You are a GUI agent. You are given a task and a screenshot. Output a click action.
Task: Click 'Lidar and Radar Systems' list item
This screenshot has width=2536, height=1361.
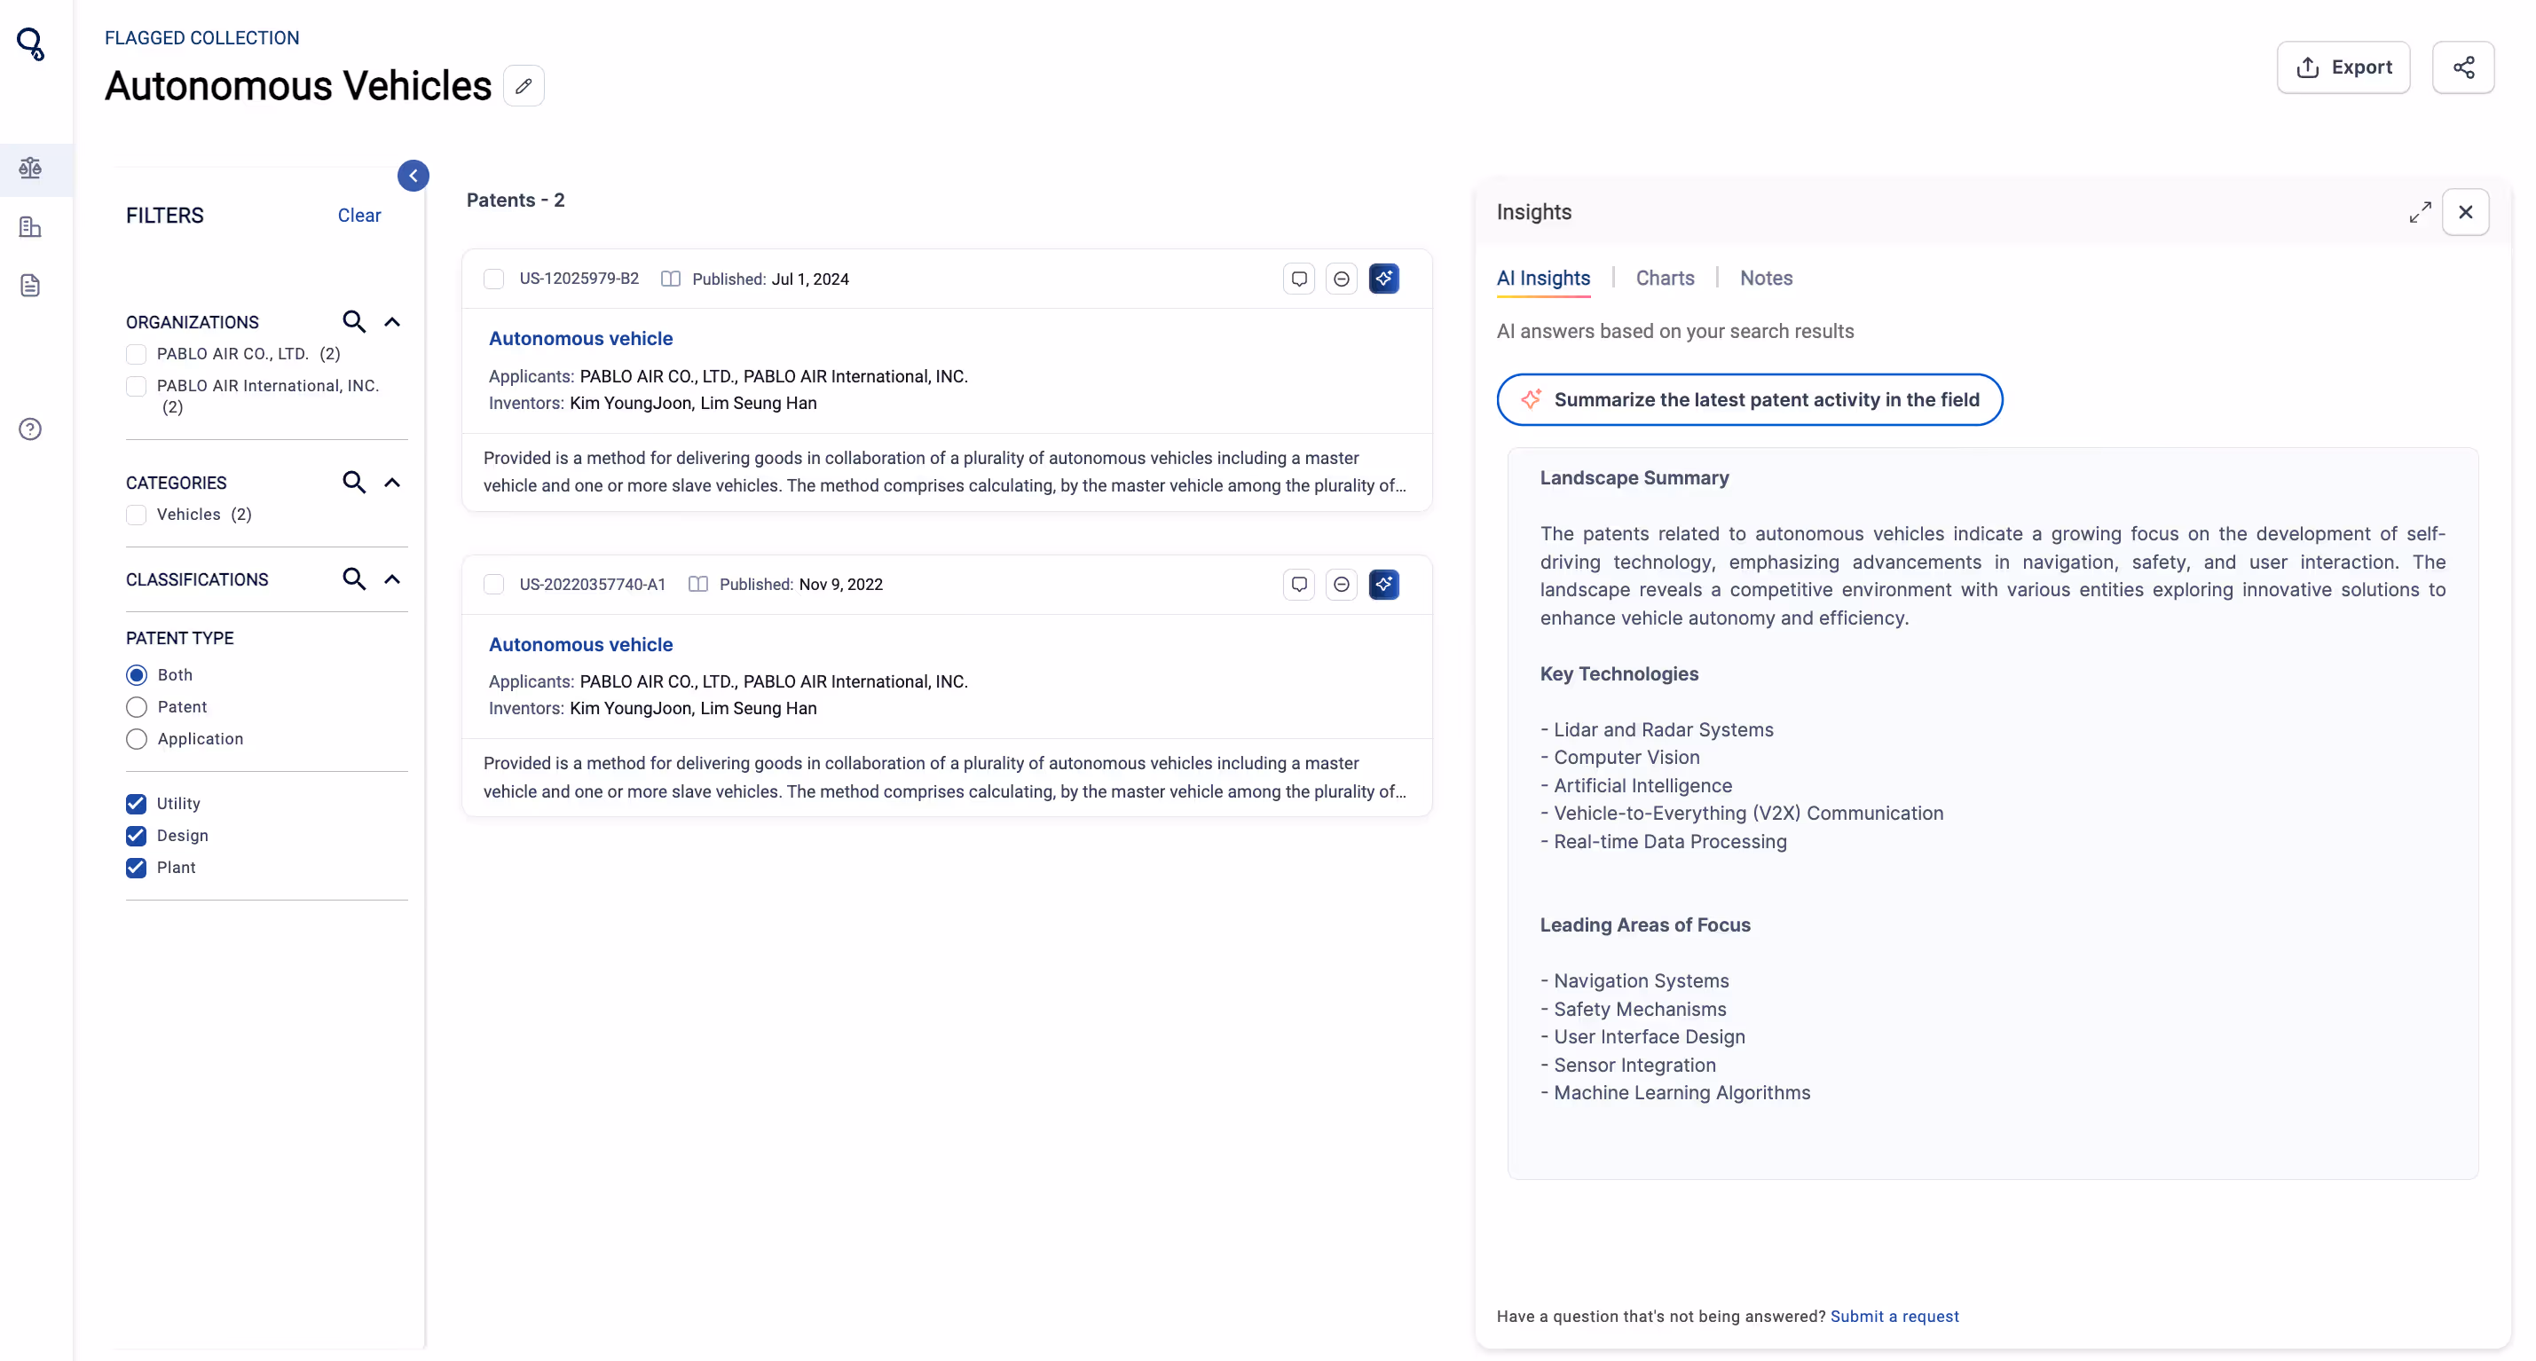pos(1657,730)
